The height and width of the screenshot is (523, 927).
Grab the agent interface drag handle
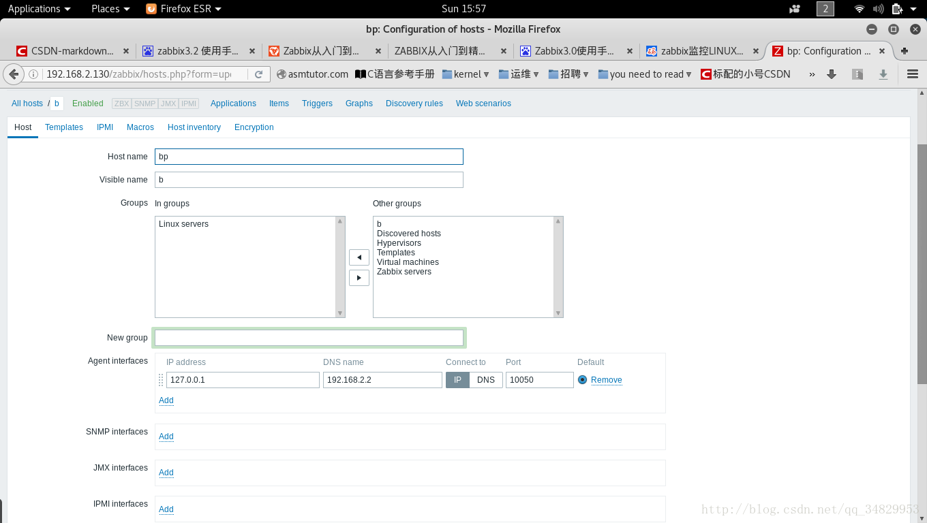coord(162,380)
